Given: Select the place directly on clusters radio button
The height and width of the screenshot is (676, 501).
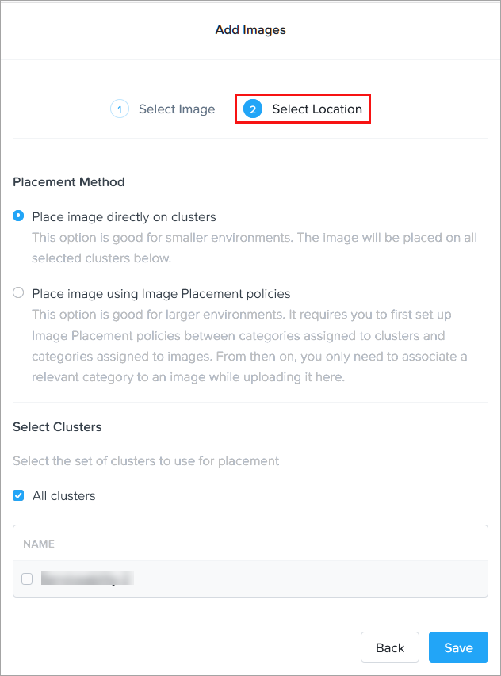Looking at the screenshot, I should click(x=19, y=216).
